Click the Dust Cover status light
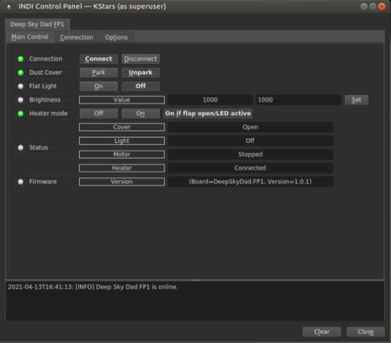The height and width of the screenshot is (343, 391). 20,73
